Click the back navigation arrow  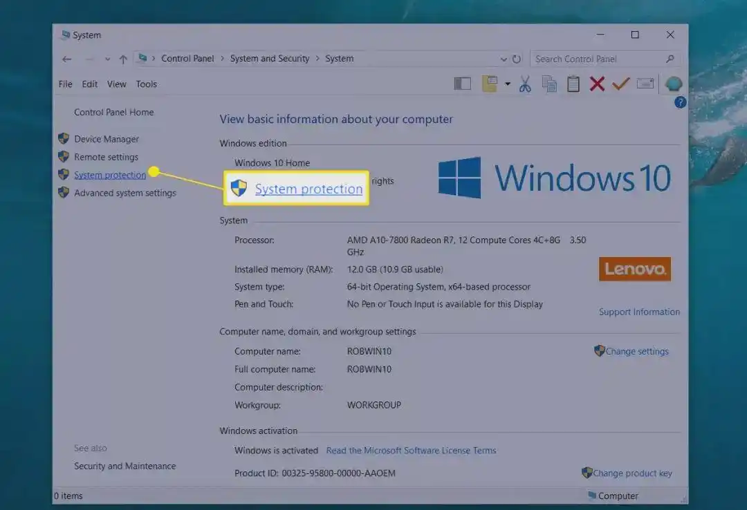66,59
